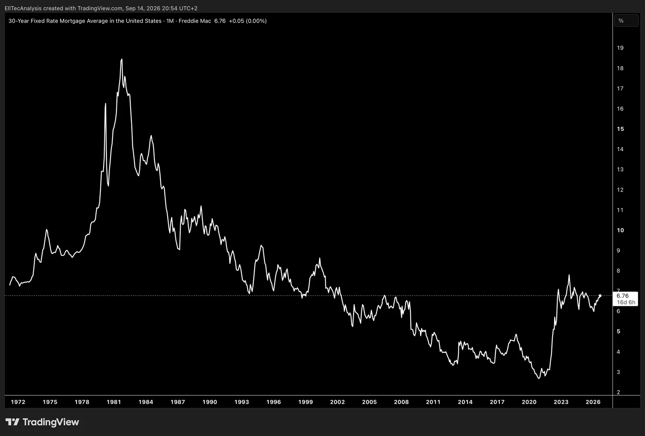Click the 13 level on the price axis

tap(620, 169)
